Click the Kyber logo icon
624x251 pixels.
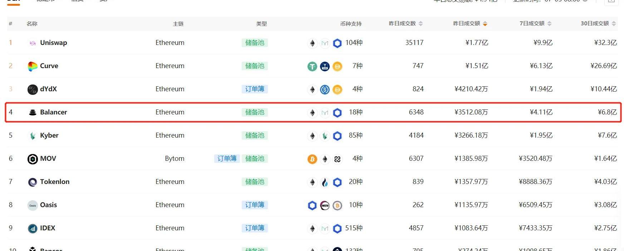(33, 136)
